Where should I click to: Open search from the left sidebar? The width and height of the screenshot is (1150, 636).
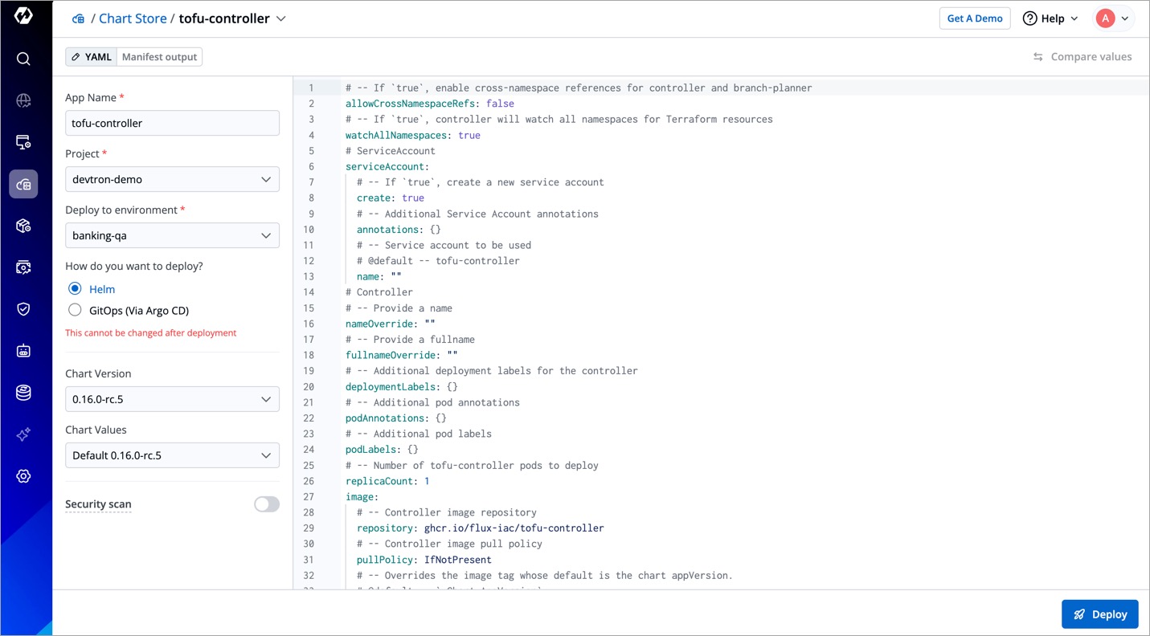point(23,59)
